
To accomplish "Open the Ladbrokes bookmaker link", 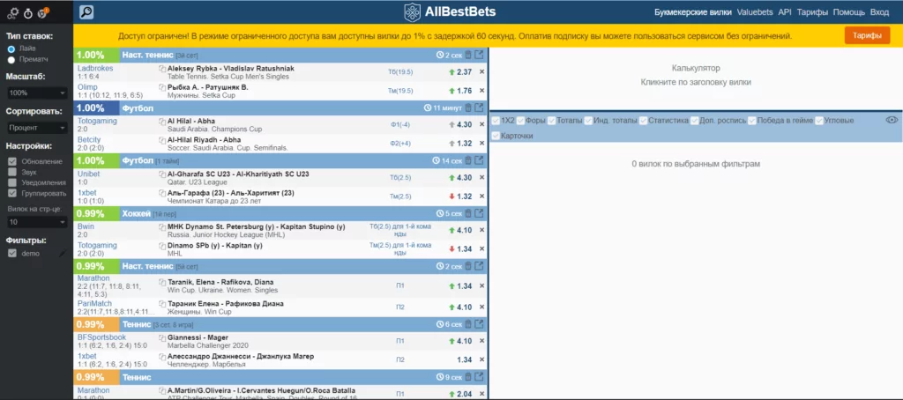I will (x=95, y=68).
